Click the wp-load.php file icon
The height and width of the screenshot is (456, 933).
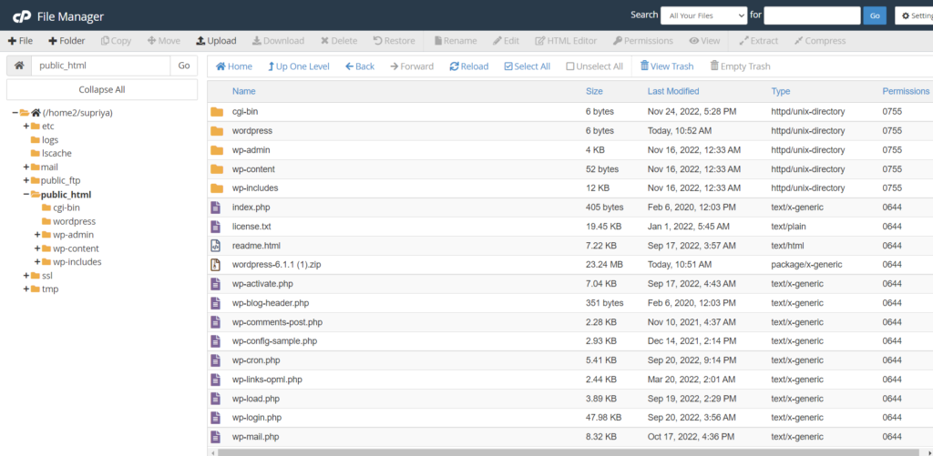pyautogui.click(x=215, y=399)
